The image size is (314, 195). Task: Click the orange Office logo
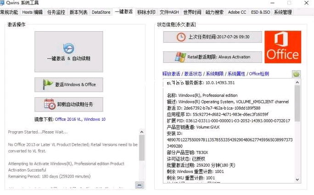pyautogui.click(x=282, y=47)
